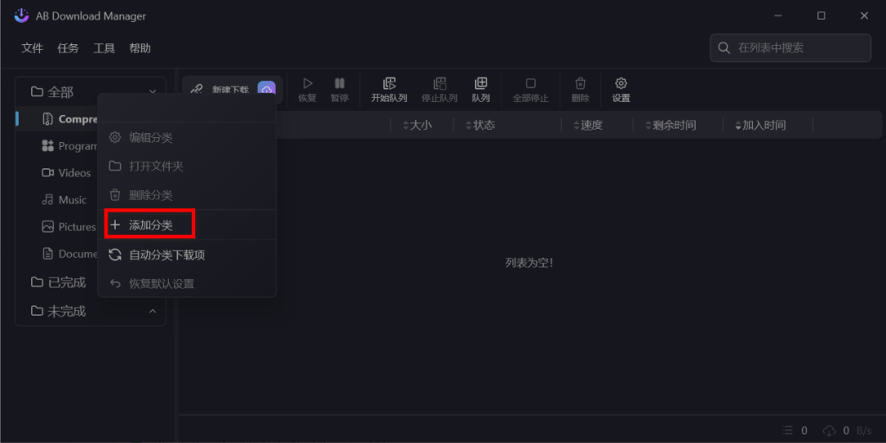Select the Music category
886x443 pixels.
[64, 200]
